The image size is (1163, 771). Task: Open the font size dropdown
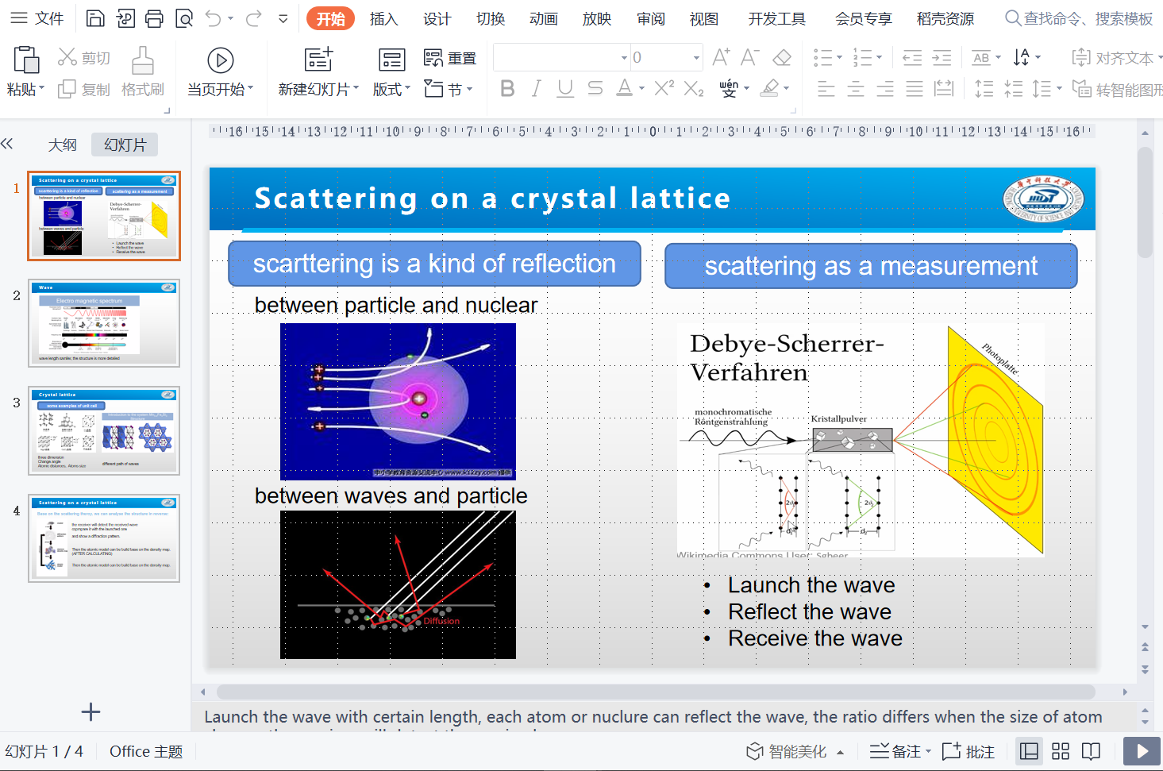click(x=696, y=58)
